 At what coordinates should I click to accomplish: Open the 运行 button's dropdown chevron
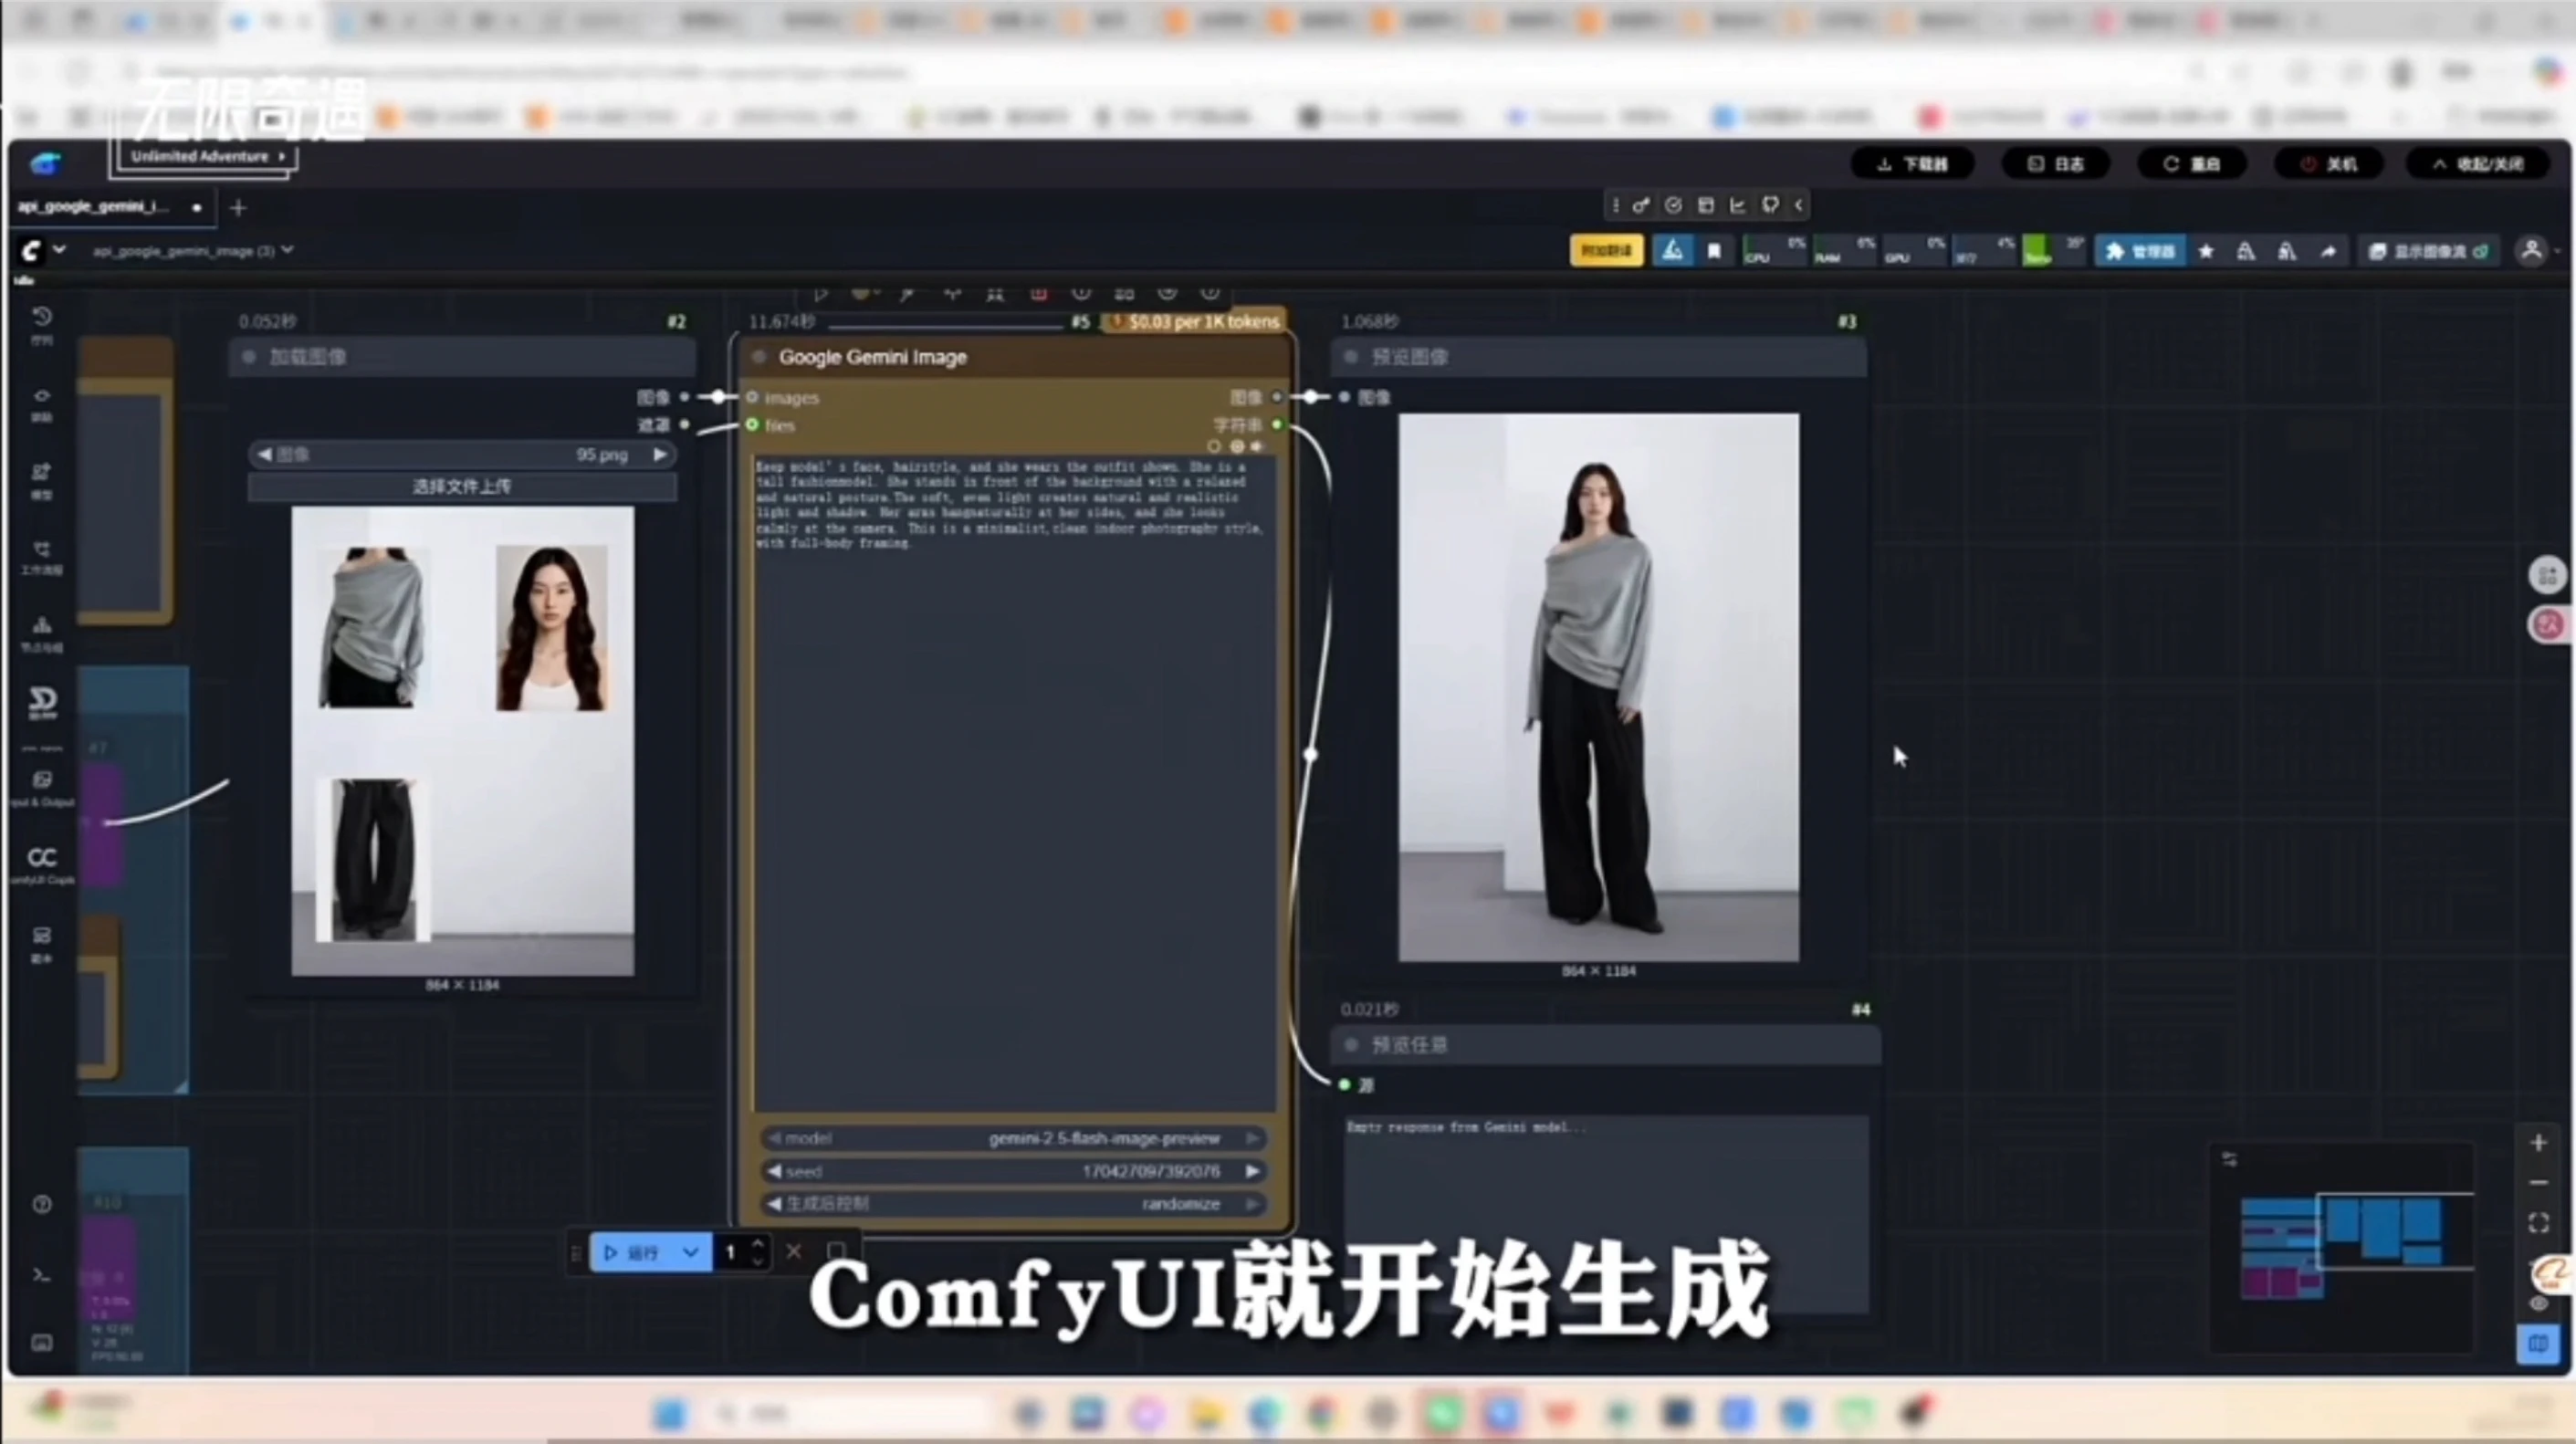pos(691,1252)
